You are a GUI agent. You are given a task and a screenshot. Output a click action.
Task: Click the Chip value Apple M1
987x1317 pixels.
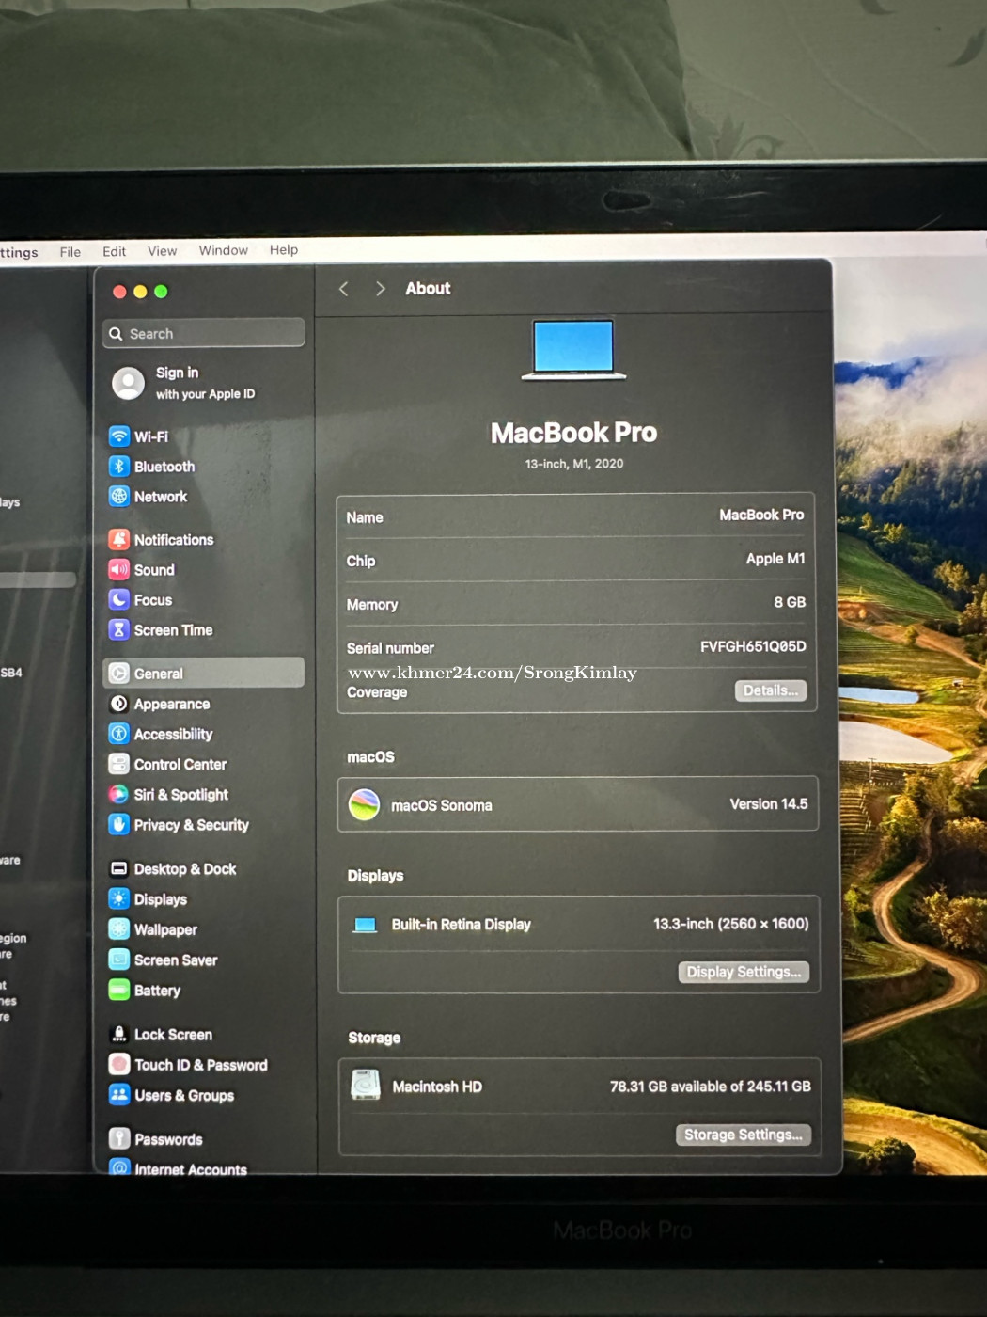[775, 559]
